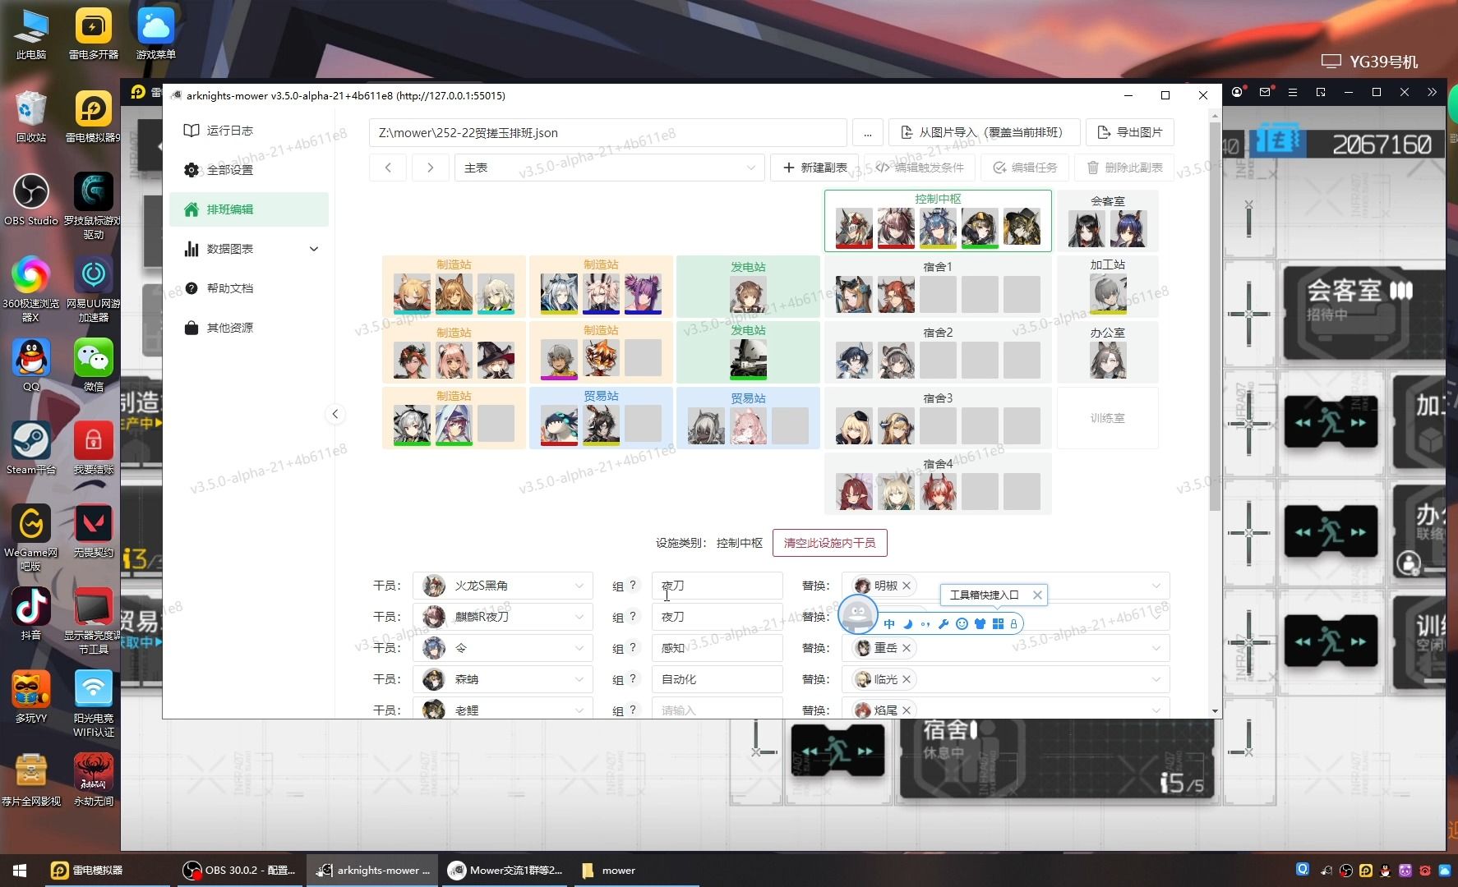Click the mower window vertical scrollbar
Screen dimensions: 1458x887
point(1215,316)
